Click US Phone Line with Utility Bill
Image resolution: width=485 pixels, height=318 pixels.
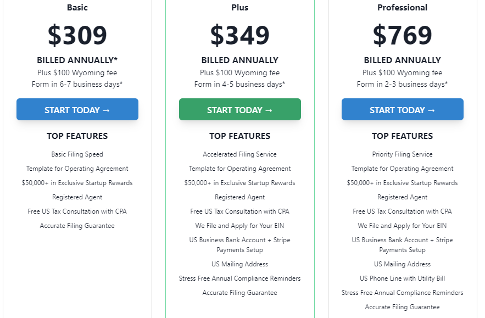[403, 278]
